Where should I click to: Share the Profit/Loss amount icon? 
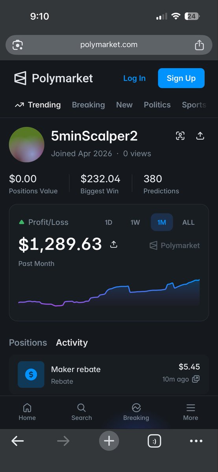[114, 245]
